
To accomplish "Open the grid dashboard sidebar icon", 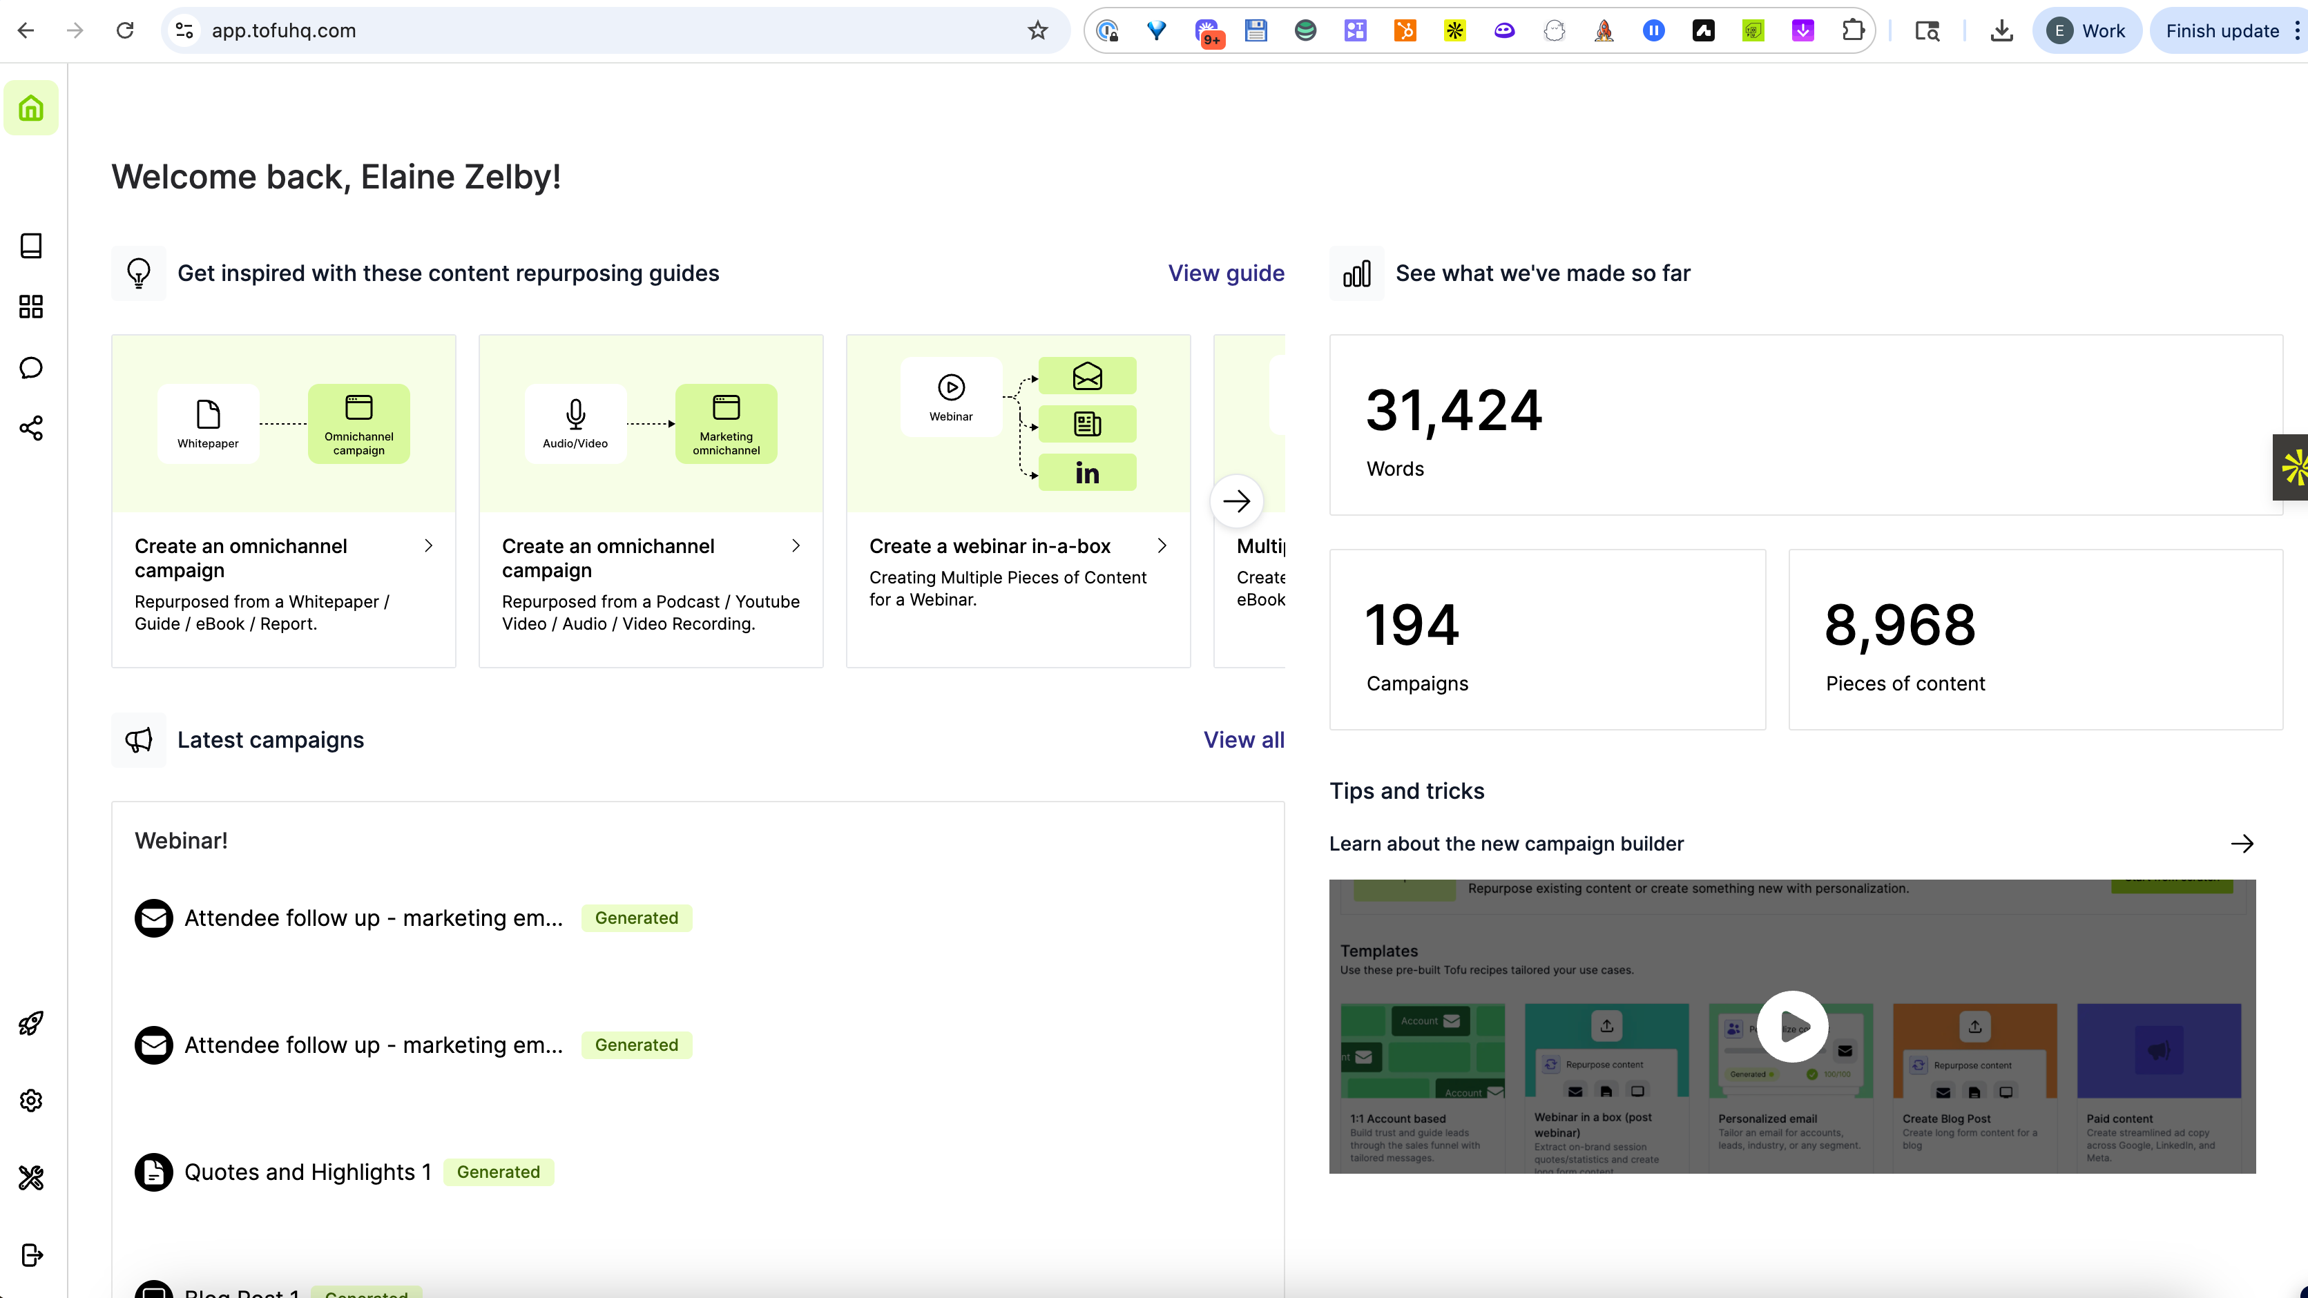I will [31, 307].
